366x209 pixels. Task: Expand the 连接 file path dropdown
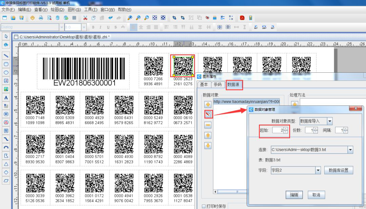pyautogui.click(x=350, y=150)
